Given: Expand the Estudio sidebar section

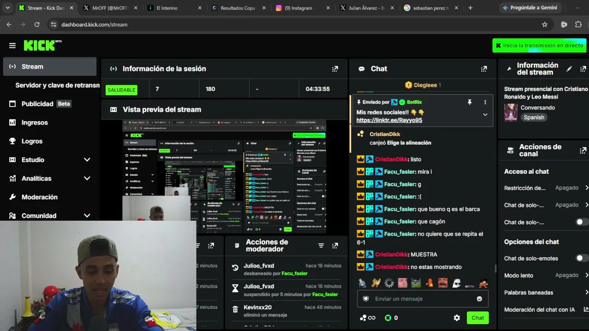Looking at the screenshot, I should point(87,160).
